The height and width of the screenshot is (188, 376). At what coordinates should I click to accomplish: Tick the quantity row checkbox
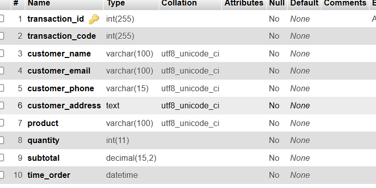point(2,140)
